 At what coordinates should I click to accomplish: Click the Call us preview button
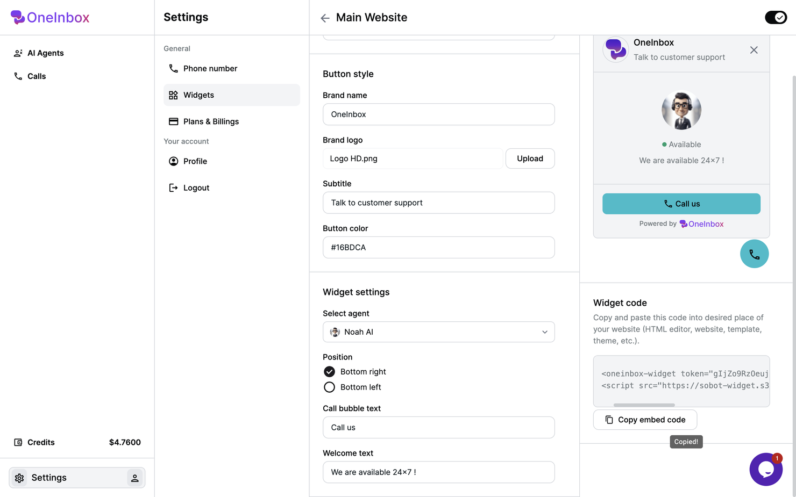point(681,204)
